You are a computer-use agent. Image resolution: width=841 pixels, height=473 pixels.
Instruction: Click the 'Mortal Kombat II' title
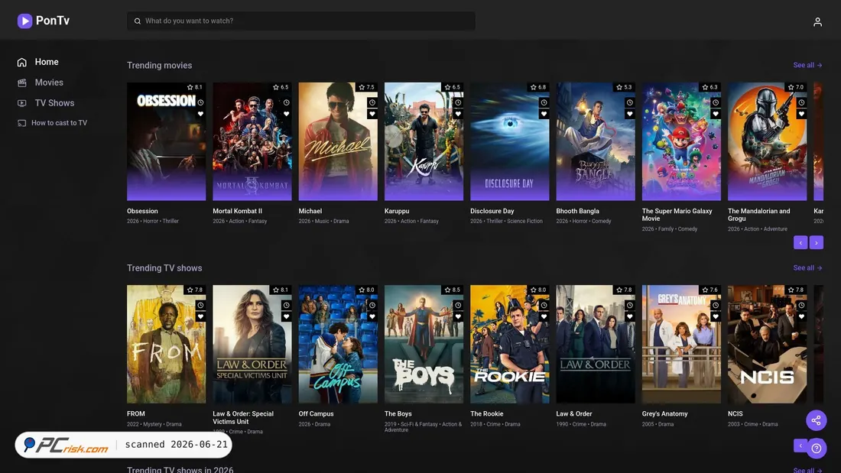237,212
